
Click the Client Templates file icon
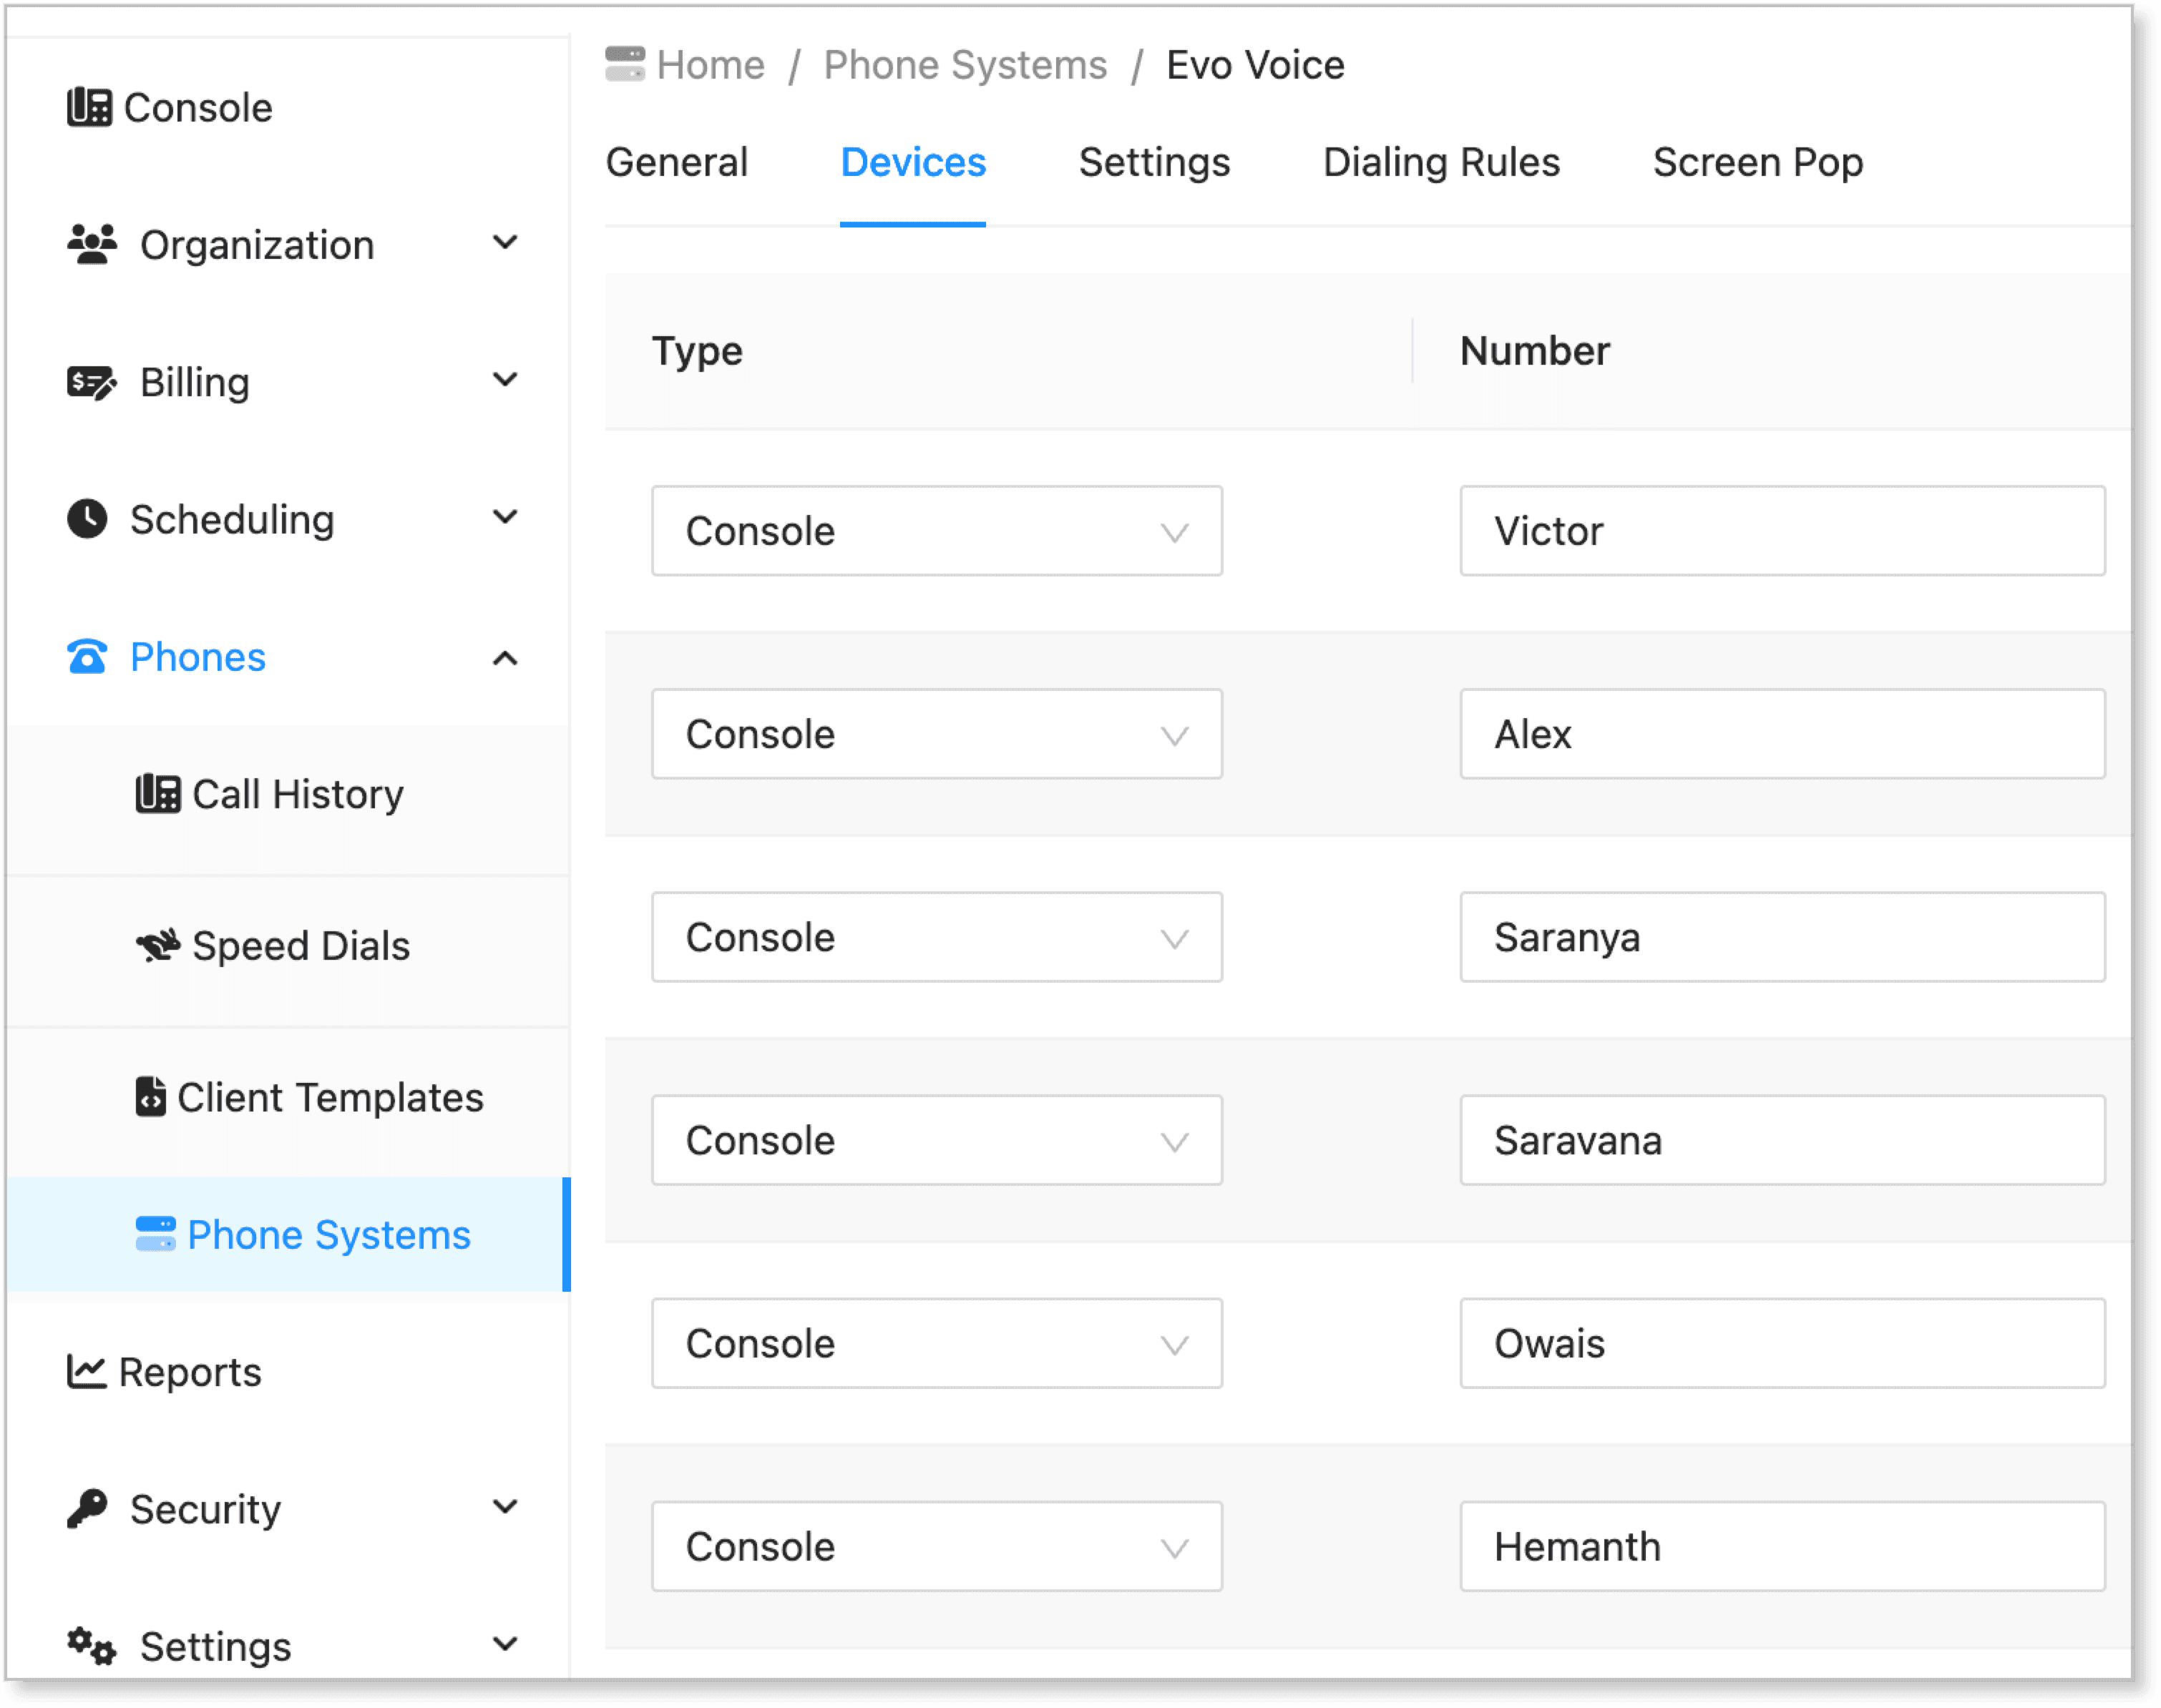150,1096
